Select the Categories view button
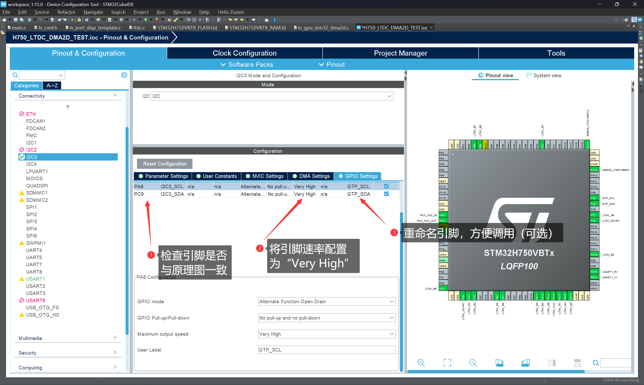Viewport: 644px width, 385px height. pyautogui.click(x=26, y=85)
